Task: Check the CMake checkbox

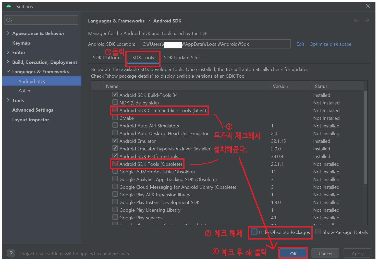Action: coord(115,117)
